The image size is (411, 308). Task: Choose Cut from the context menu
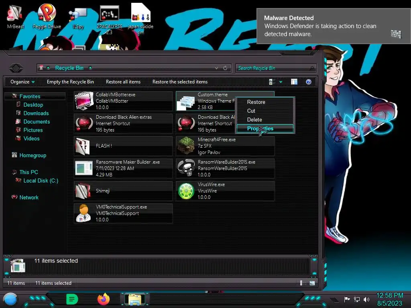point(265,111)
